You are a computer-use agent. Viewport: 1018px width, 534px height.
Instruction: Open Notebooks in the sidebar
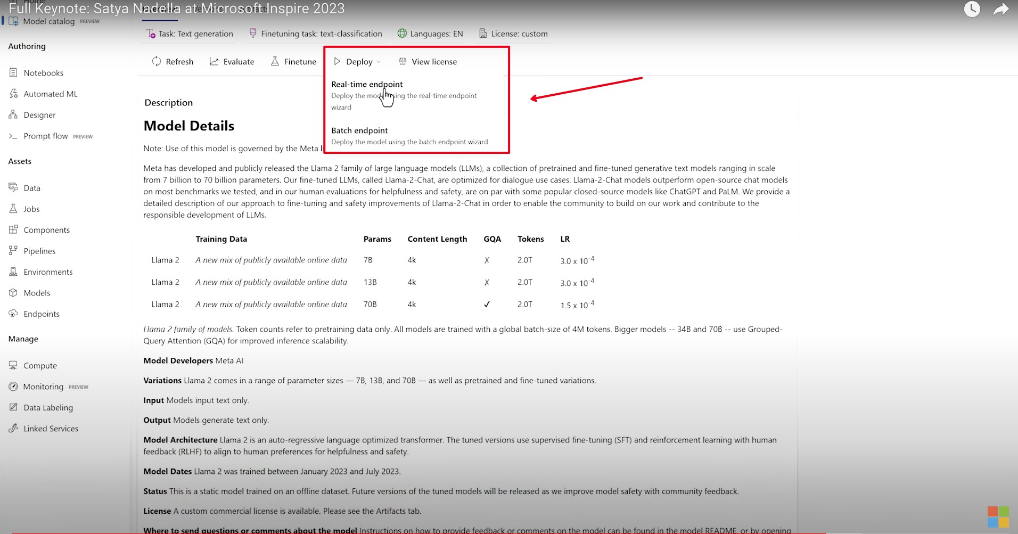click(43, 73)
